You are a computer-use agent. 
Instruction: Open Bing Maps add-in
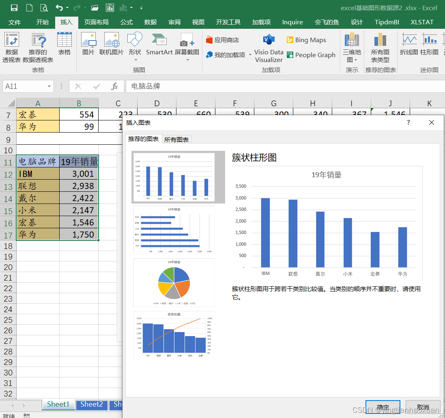pos(306,40)
